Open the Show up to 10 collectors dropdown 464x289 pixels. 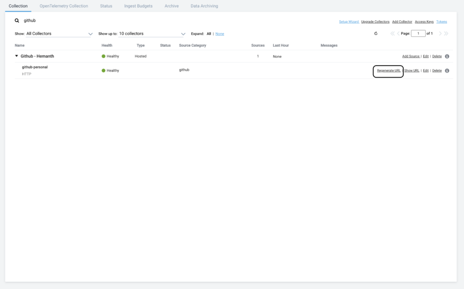click(x=142, y=34)
